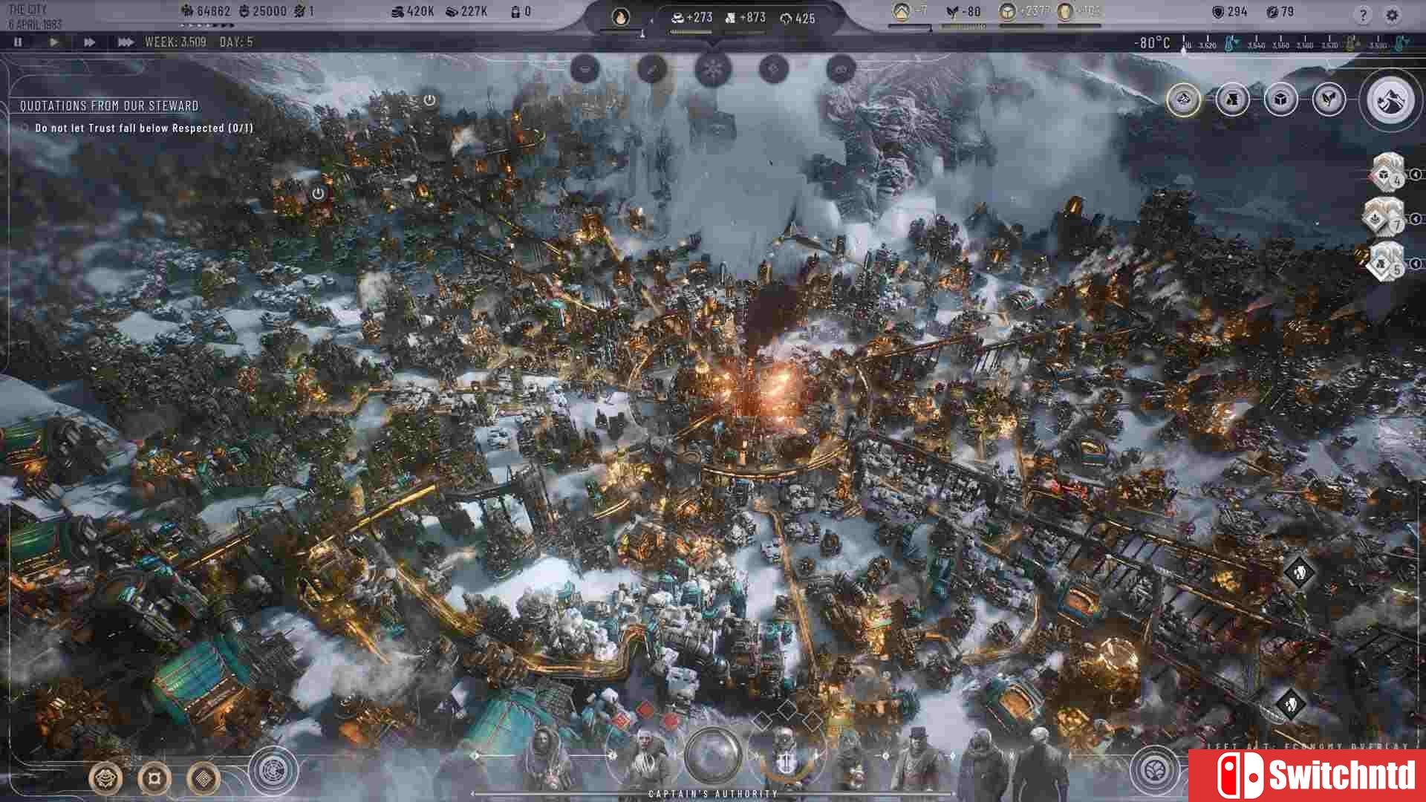Click the Trust objective text
The image size is (1426, 802).
144,128
